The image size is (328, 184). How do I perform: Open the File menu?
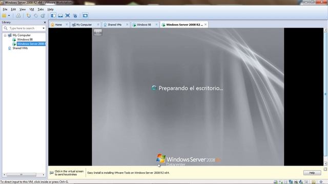point(5,9)
